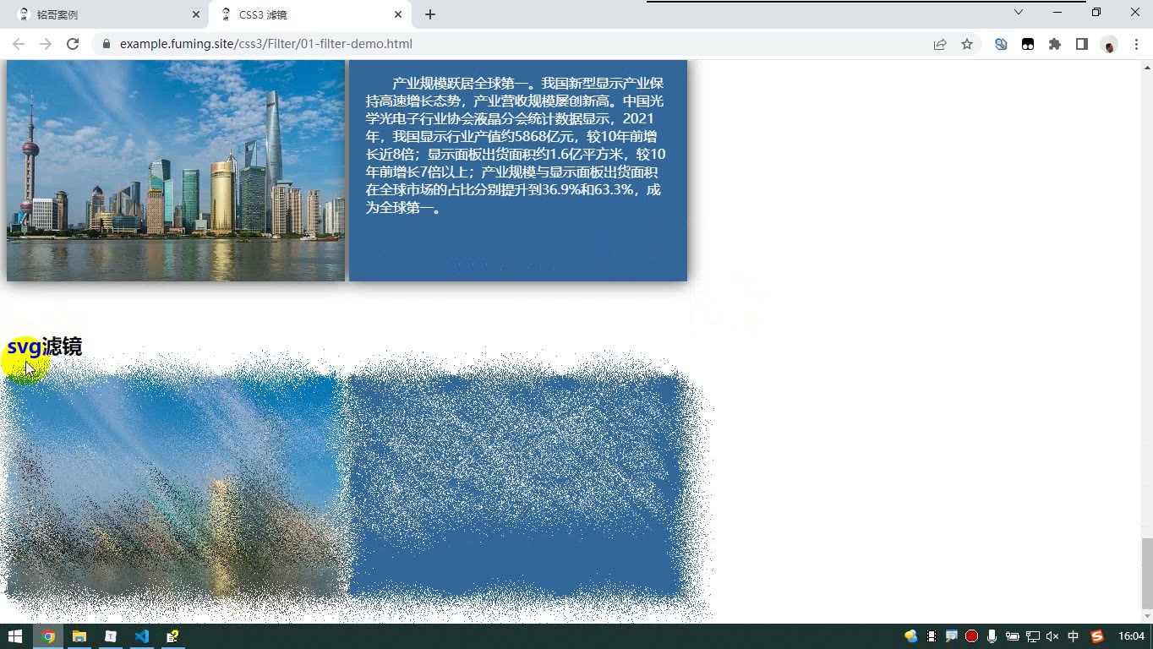The width and height of the screenshot is (1153, 649).
Task: Click the blue paragraph about 产业规模跃居全球第一
Action: pos(516,145)
